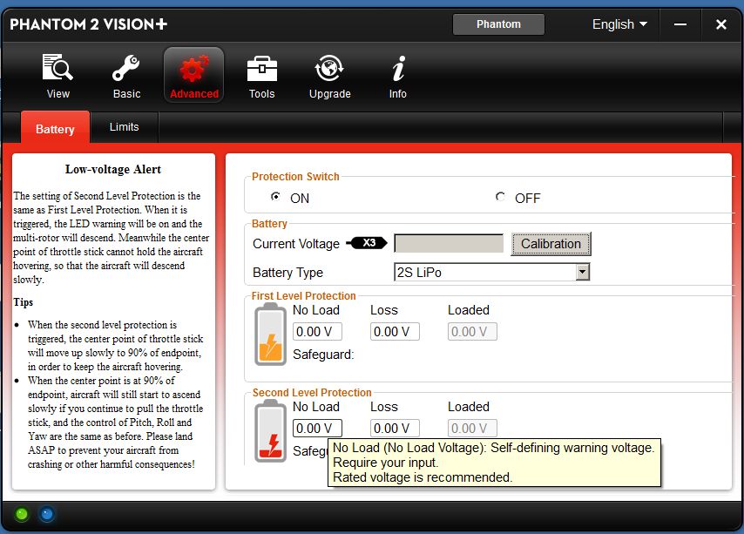Click the blue status indicator light

coord(46,514)
